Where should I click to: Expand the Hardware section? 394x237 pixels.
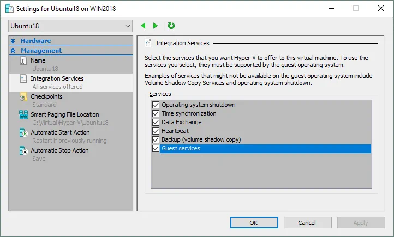click(13, 41)
